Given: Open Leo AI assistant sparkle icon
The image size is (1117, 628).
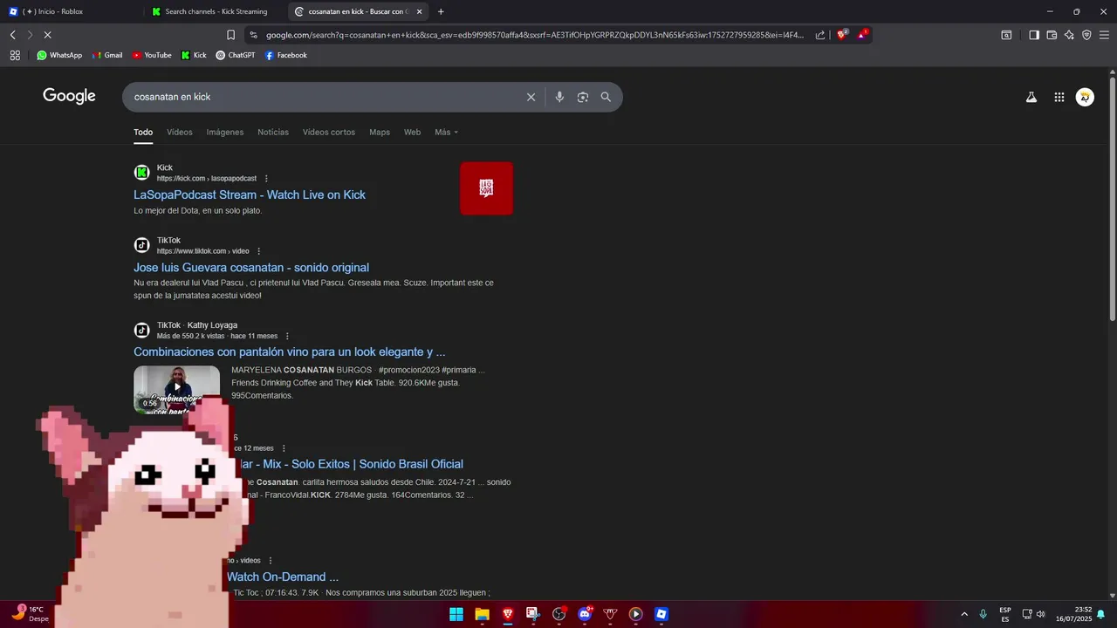Looking at the screenshot, I should point(1069,35).
